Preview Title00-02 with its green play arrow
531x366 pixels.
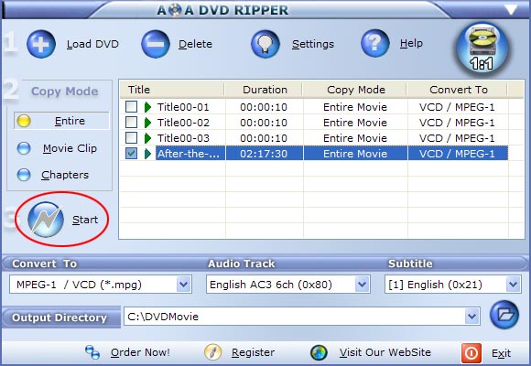tap(147, 123)
